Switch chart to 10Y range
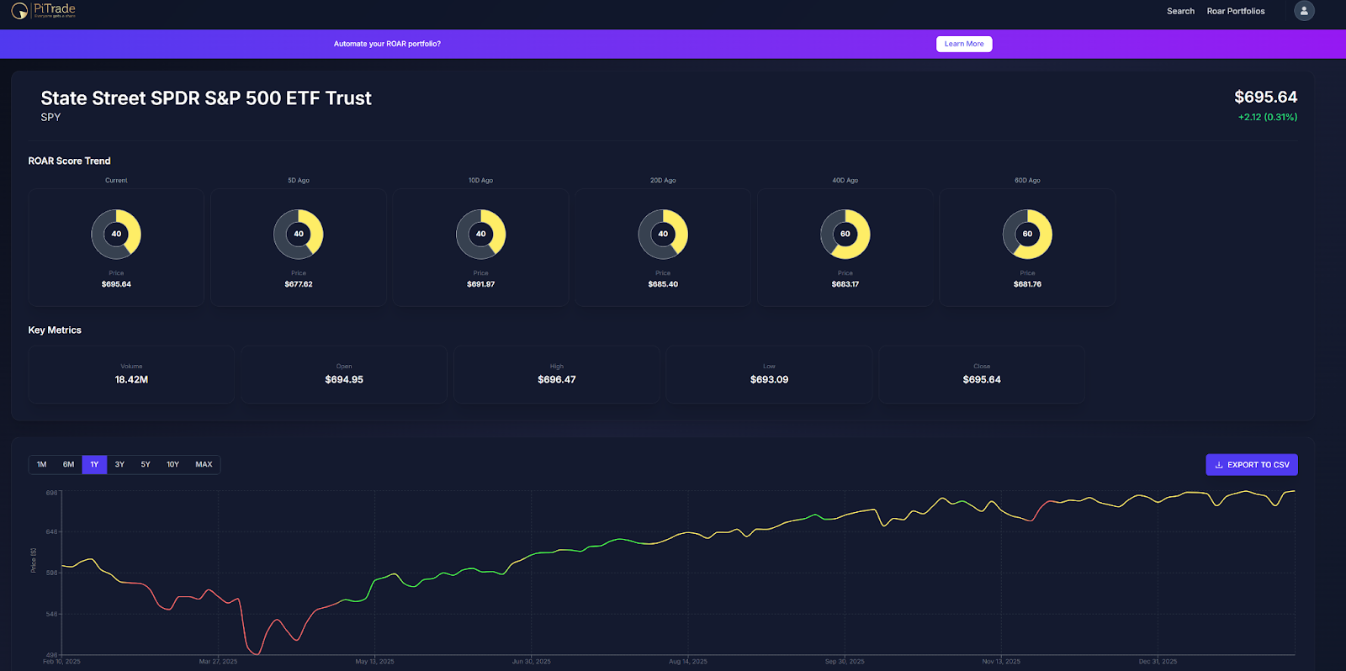The width and height of the screenshot is (1346, 671). click(x=172, y=464)
